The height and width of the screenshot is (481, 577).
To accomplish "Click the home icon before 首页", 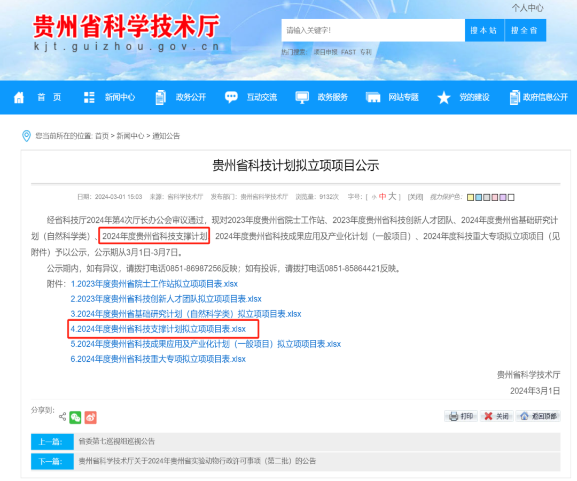I will [x=18, y=97].
